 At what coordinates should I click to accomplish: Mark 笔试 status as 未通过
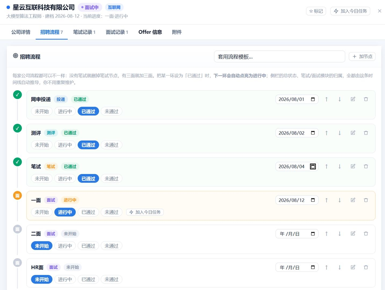click(x=111, y=179)
